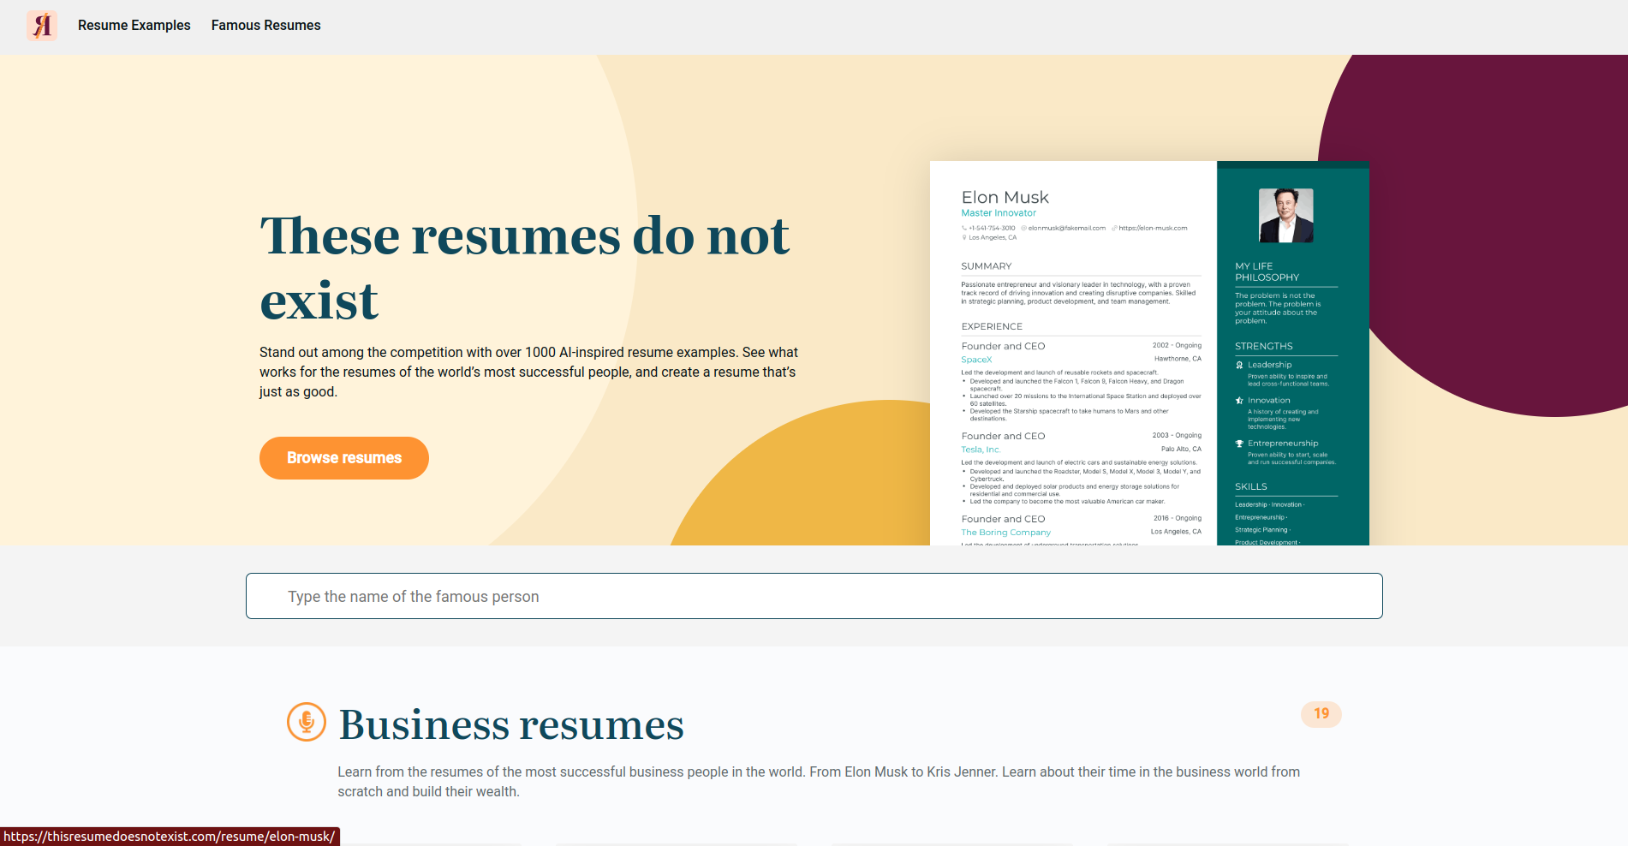
Task: Click the microphone icon beside Business resumes
Action: point(307,722)
